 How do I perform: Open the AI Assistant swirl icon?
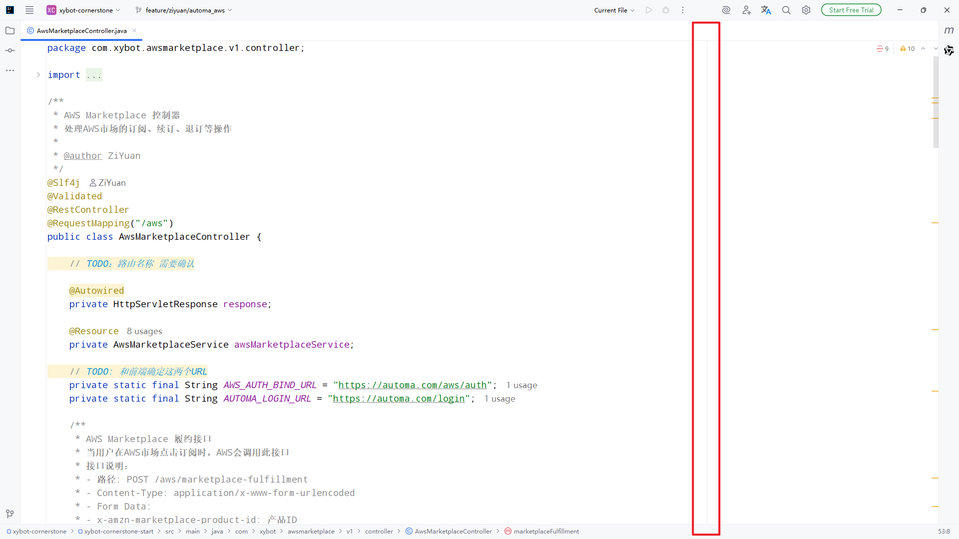726,10
